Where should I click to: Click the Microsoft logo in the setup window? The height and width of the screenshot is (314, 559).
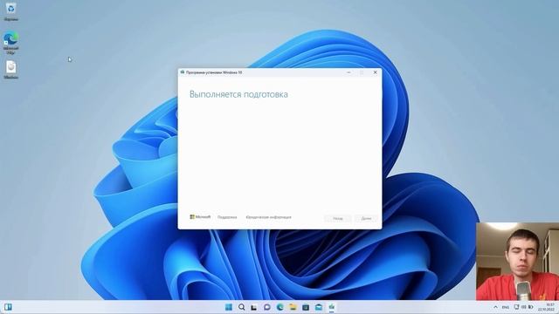(200, 217)
